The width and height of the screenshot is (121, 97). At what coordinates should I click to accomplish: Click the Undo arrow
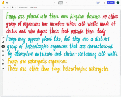[4, 7]
